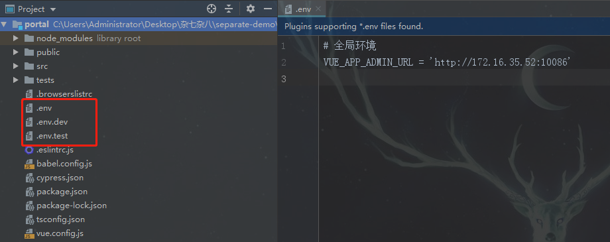Click the VUE_APP_ADMIN_URL variable name
Screen dimensions: 610x242
tap(368, 62)
